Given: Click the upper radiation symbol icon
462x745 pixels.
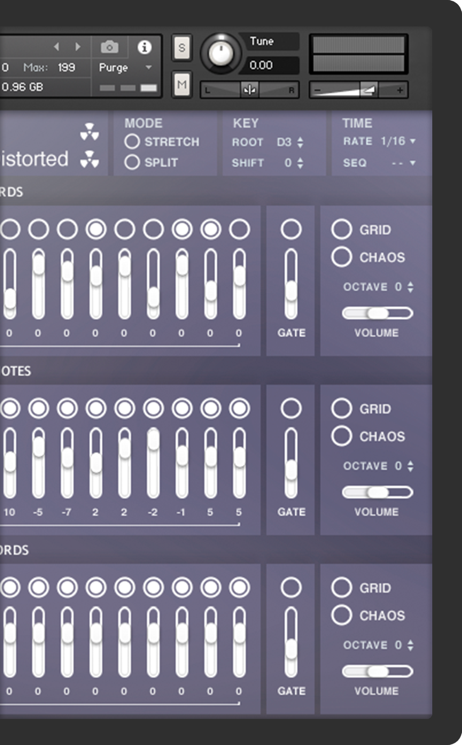Looking at the screenshot, I should tap(90, 132).
